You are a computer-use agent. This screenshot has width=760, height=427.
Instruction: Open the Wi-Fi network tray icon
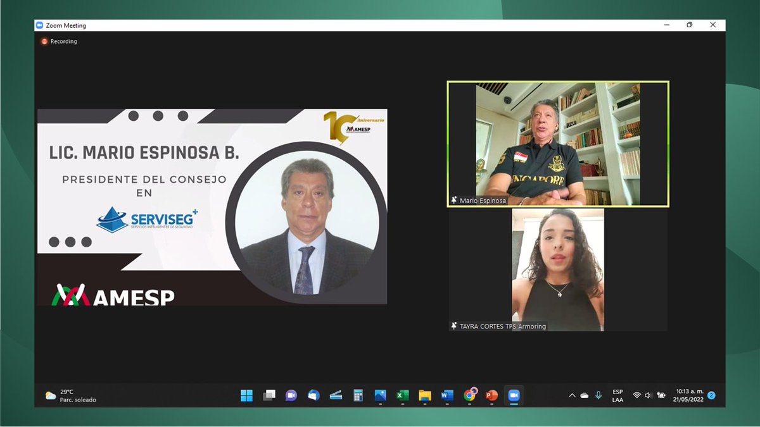[x=636, y=395]
